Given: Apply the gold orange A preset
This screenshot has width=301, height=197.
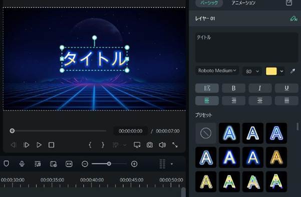Looking at the screenshot, I should click(x=276, y=158).
